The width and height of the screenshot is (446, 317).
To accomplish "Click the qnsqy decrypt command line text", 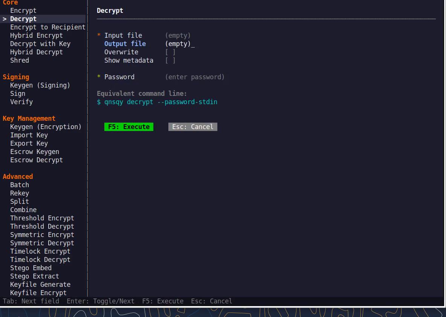I will tap(161, 102).
